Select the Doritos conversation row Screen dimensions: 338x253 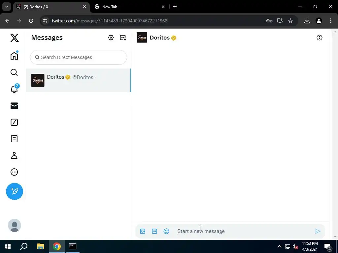[79, 80]
